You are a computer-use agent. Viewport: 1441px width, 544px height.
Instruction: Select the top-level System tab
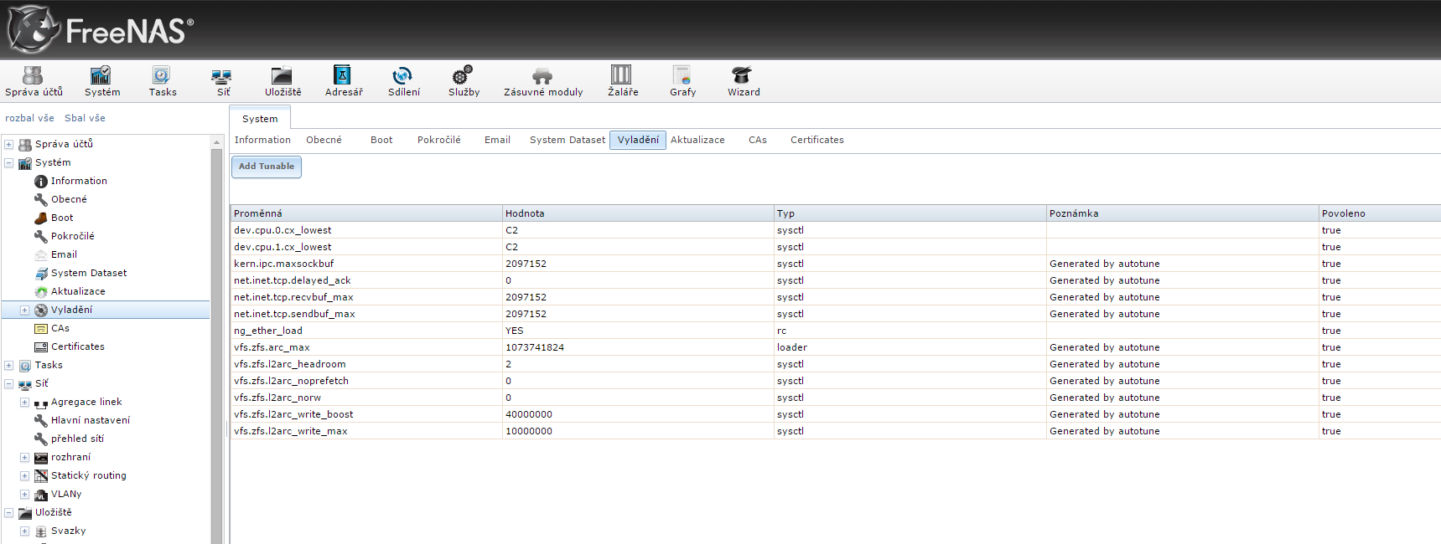pos(260,118)
